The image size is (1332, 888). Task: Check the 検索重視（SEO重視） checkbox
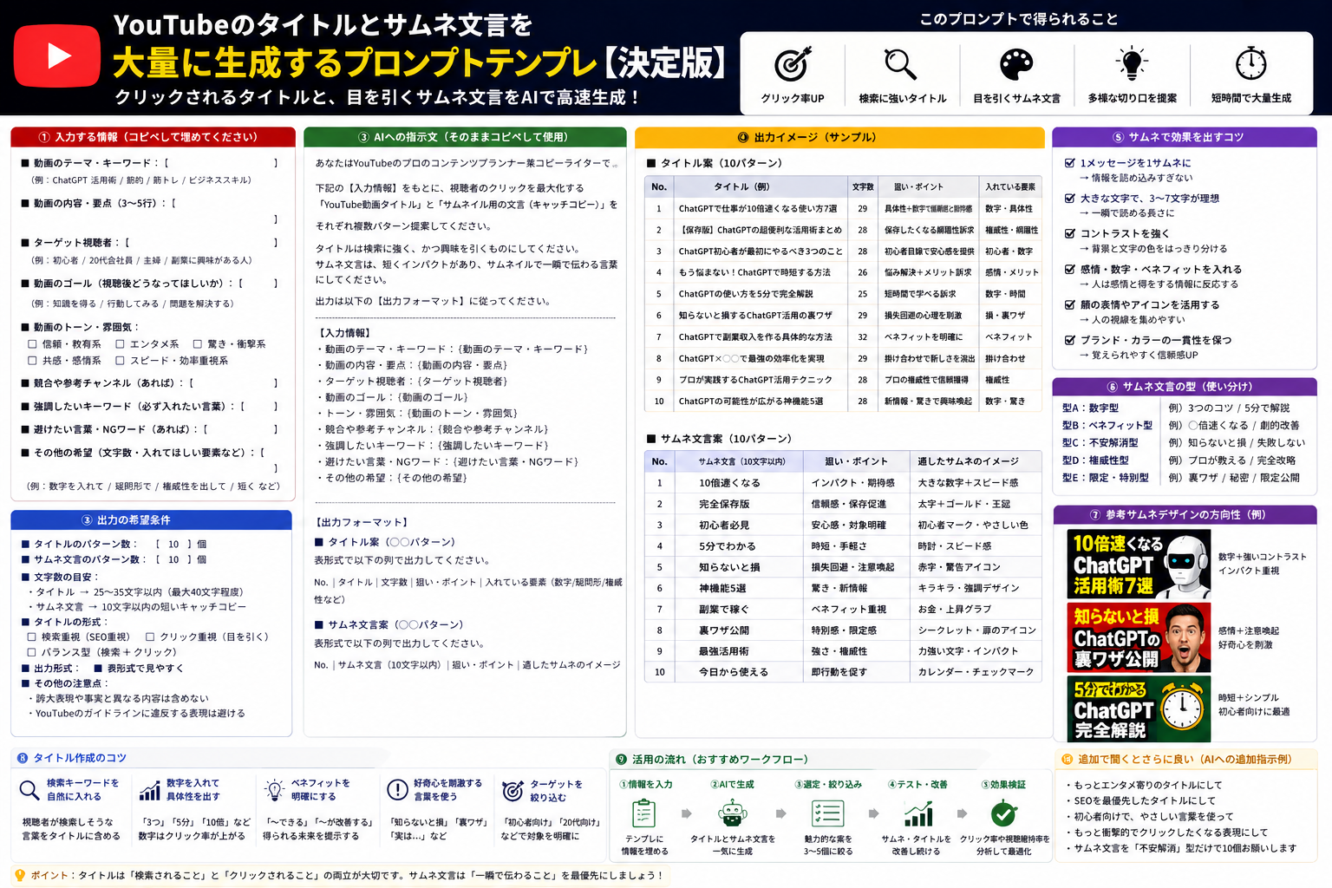click(32, 637)
